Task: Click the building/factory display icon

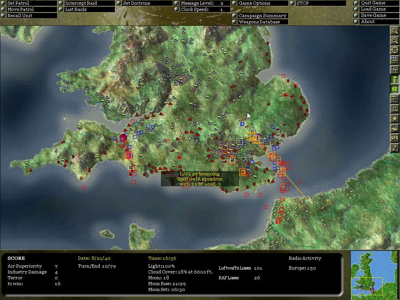Action: coord(395,118)
